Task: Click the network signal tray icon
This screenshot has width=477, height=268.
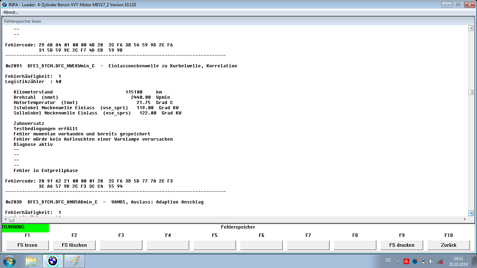Action: pos(440,261)
